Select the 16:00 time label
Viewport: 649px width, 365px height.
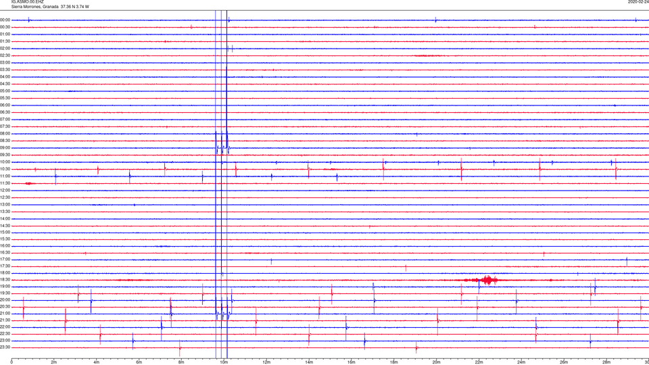(x=5, y=246)
